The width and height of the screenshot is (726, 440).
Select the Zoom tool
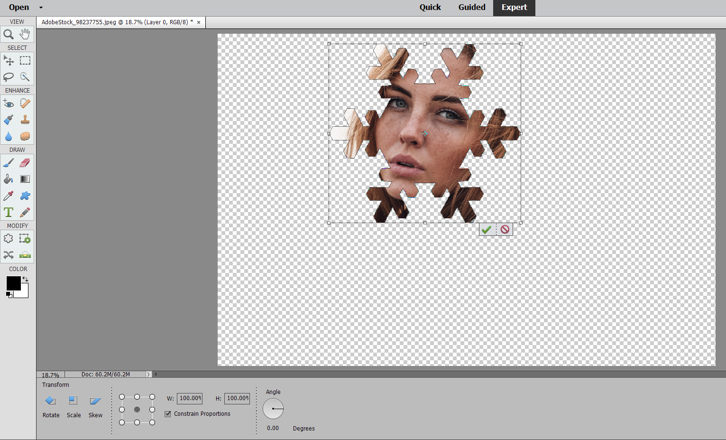tap(8, 34)
